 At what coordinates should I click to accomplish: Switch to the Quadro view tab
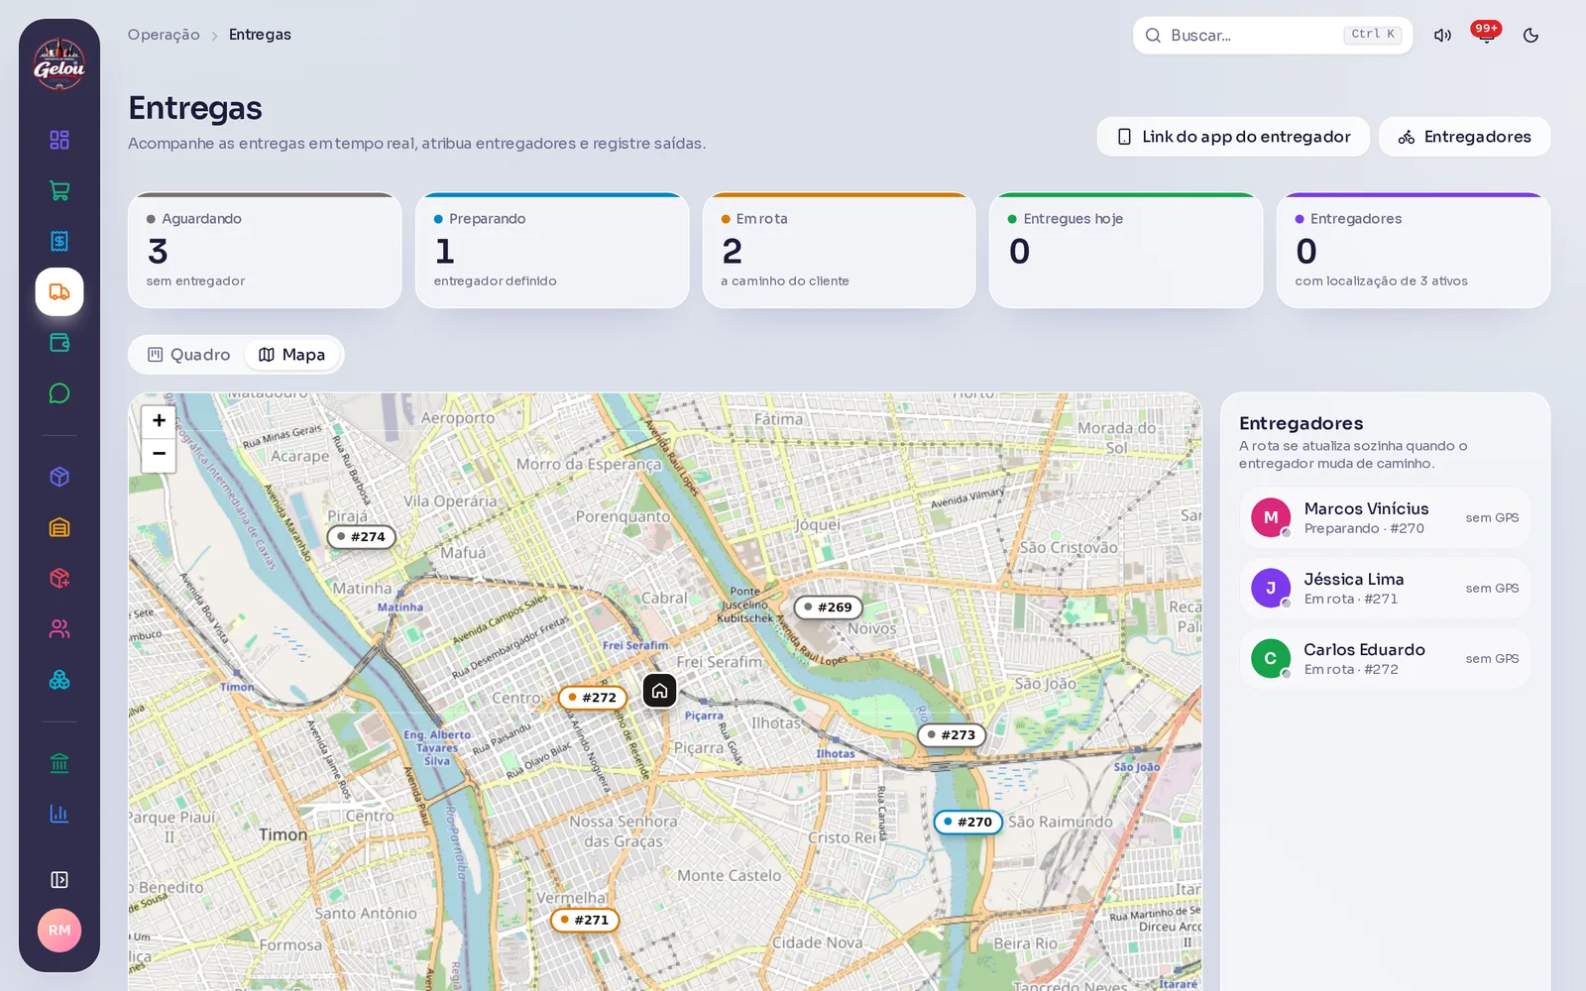point(188,355)
